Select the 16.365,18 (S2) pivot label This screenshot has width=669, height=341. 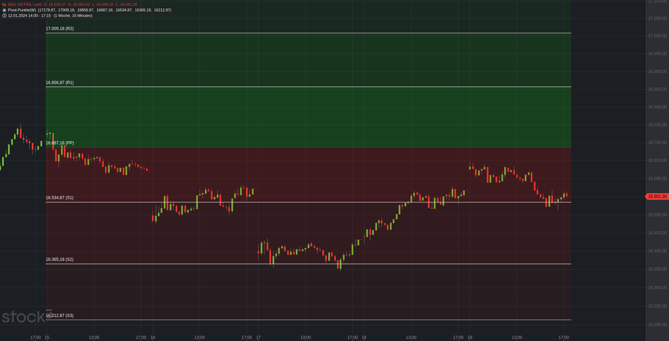tap(60, 259)
